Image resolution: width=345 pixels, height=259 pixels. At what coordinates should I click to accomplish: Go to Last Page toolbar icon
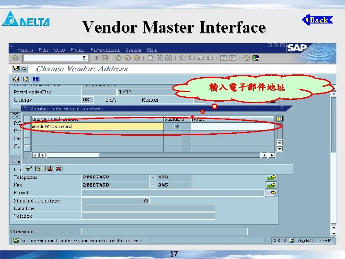(210, 58)
